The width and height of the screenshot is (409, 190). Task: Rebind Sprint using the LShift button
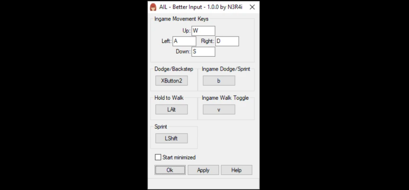point(172,138)
